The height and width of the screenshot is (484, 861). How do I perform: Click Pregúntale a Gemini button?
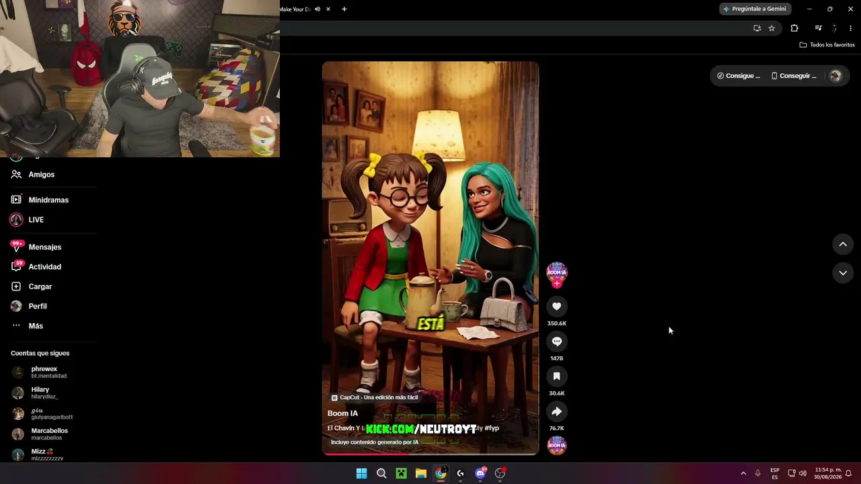pos(755,9)
